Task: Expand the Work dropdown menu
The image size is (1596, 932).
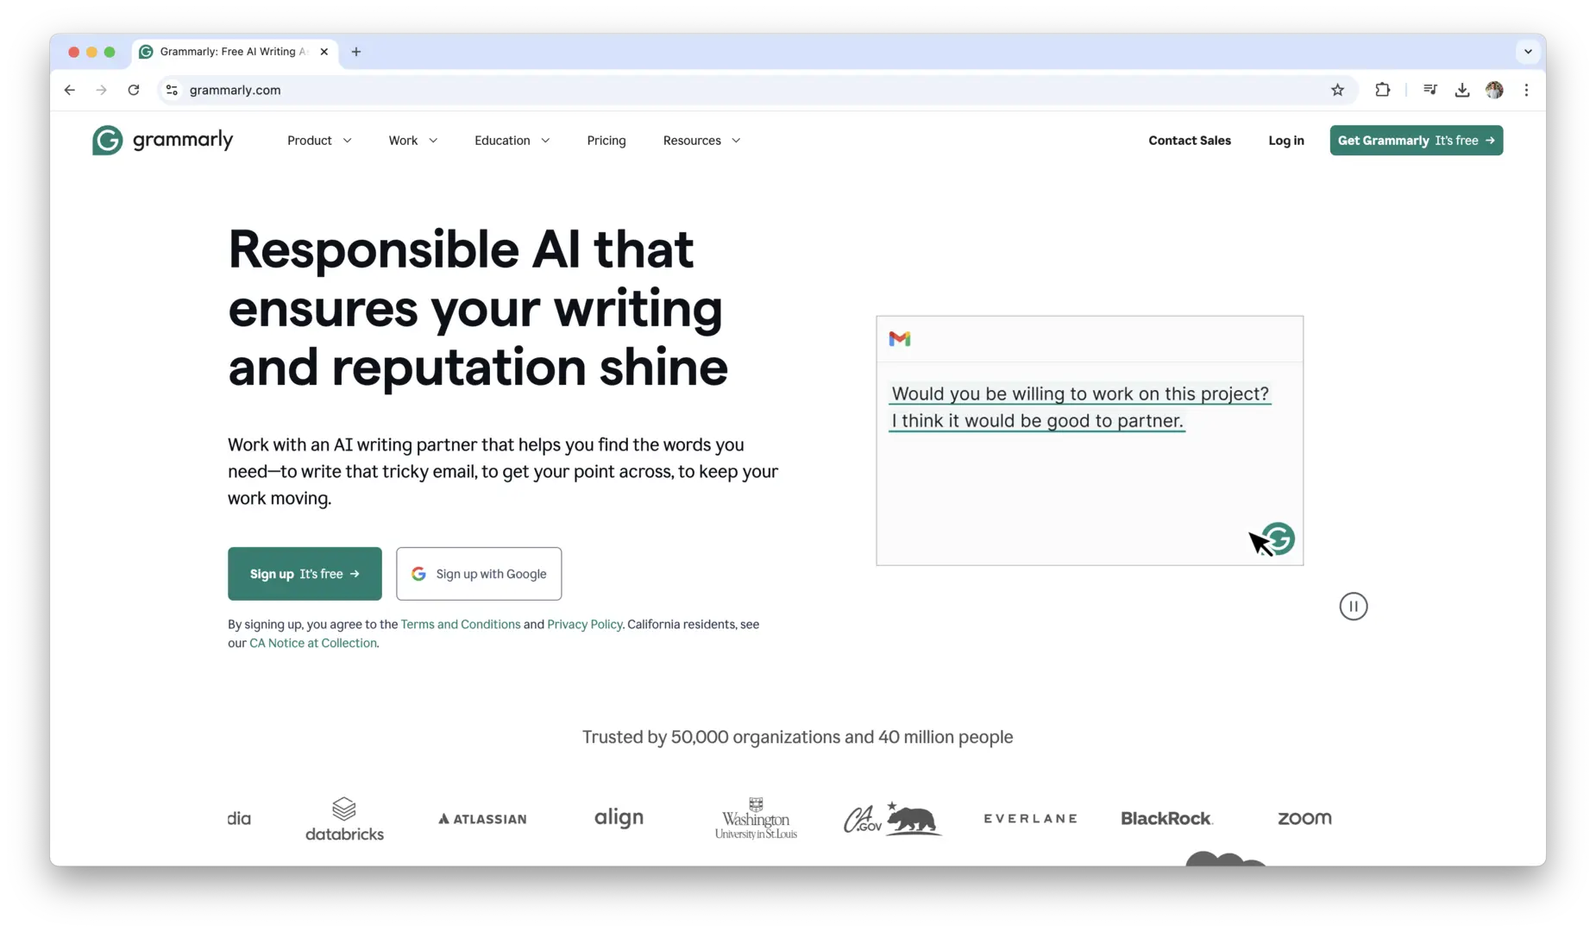Action: 412,141
